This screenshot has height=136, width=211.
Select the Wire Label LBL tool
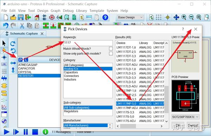click(x=4, y=64)
